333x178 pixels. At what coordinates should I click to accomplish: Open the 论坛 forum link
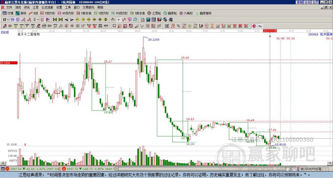[x=307, y=2]
